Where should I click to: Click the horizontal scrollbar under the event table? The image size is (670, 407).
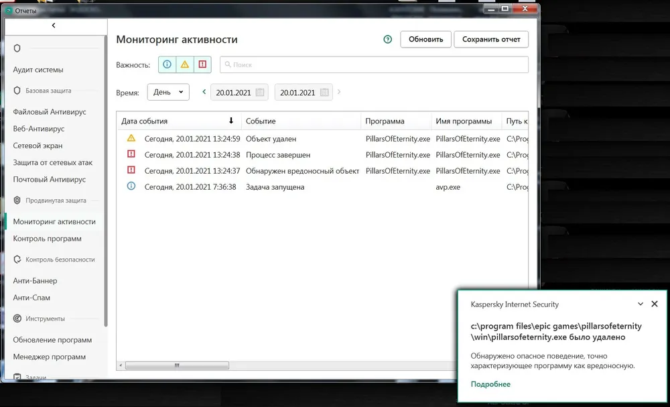point(177,365)
